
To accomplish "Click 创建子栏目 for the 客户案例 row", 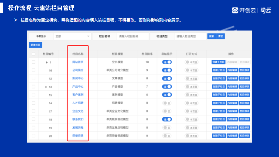I will [219, 95].
